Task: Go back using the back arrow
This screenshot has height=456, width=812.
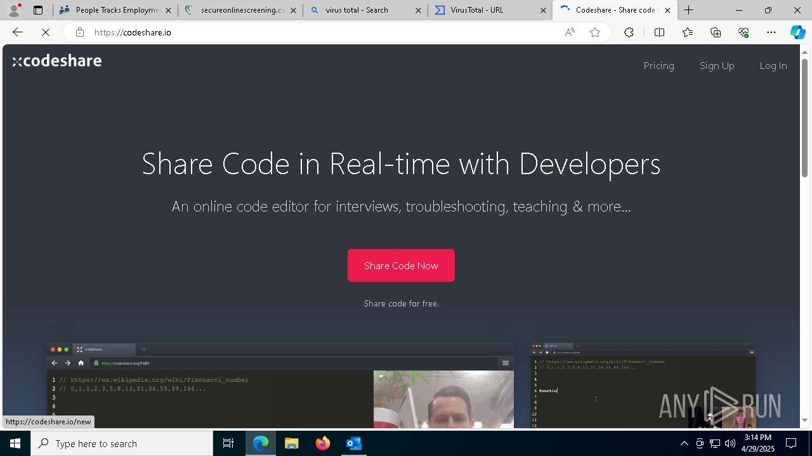Action: pos(18,32)
